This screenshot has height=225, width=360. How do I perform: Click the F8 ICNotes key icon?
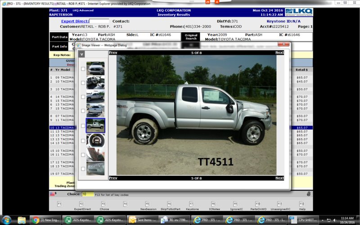(x=214, y=204)
